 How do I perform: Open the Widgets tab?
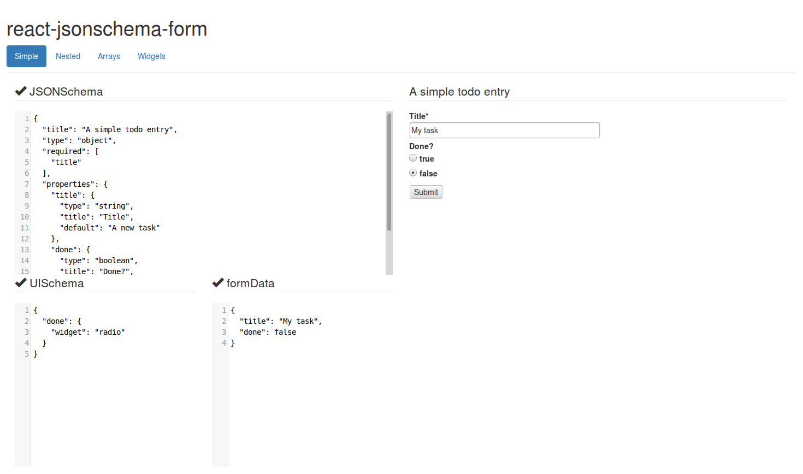pyautogui.click(x=151, y=56)
